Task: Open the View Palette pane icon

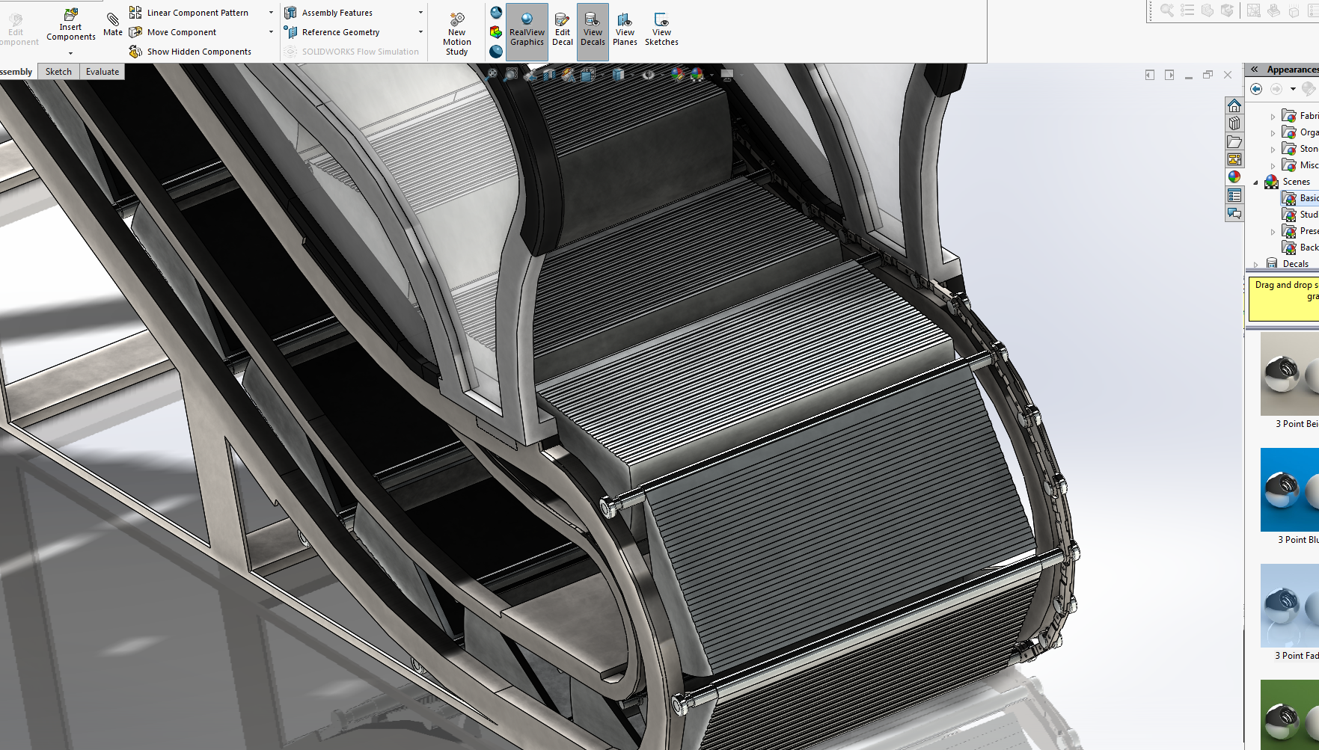Action: [x=1234, y=159]
